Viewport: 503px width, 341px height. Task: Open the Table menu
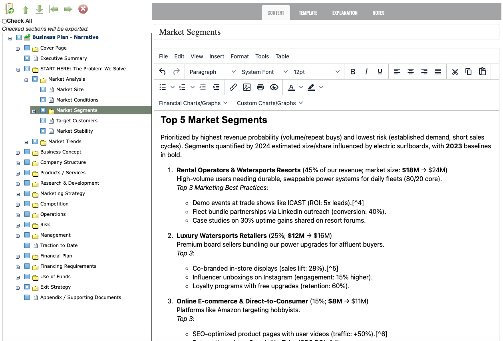point(282,56)
